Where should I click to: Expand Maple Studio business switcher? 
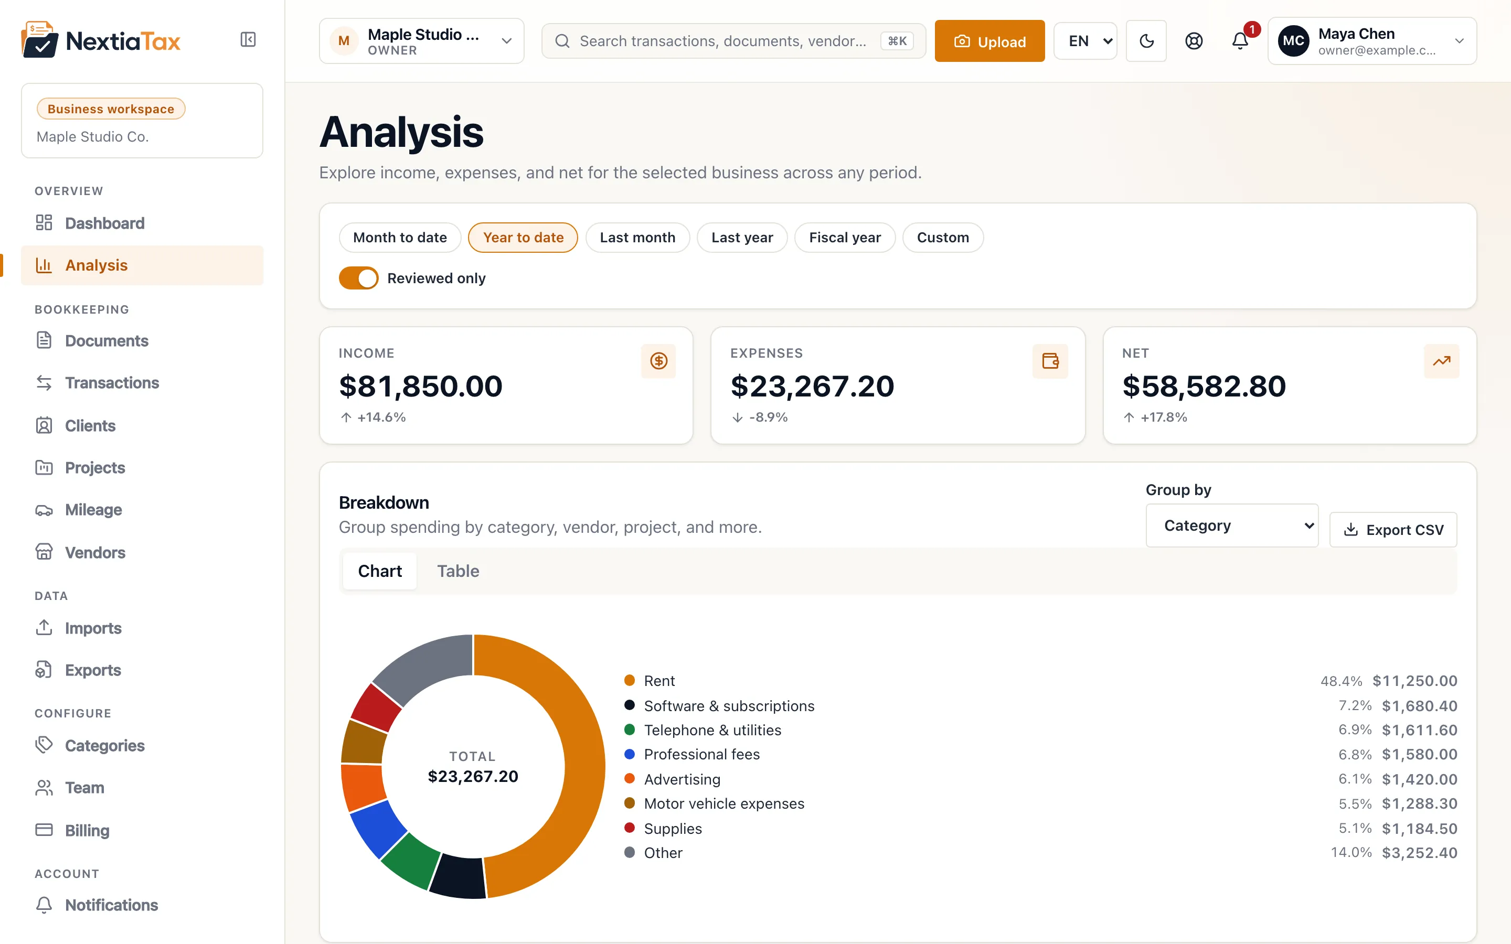421,41
